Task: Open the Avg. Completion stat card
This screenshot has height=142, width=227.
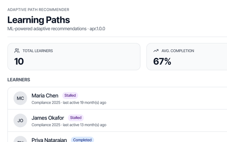Action: [187, 57]
